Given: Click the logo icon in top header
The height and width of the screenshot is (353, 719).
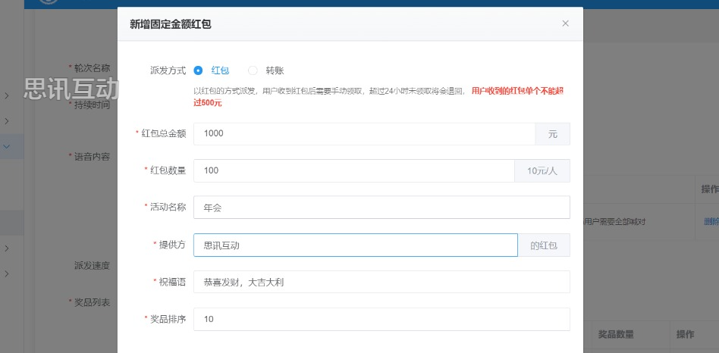Looking at the screenshot, I should point(49,2).
